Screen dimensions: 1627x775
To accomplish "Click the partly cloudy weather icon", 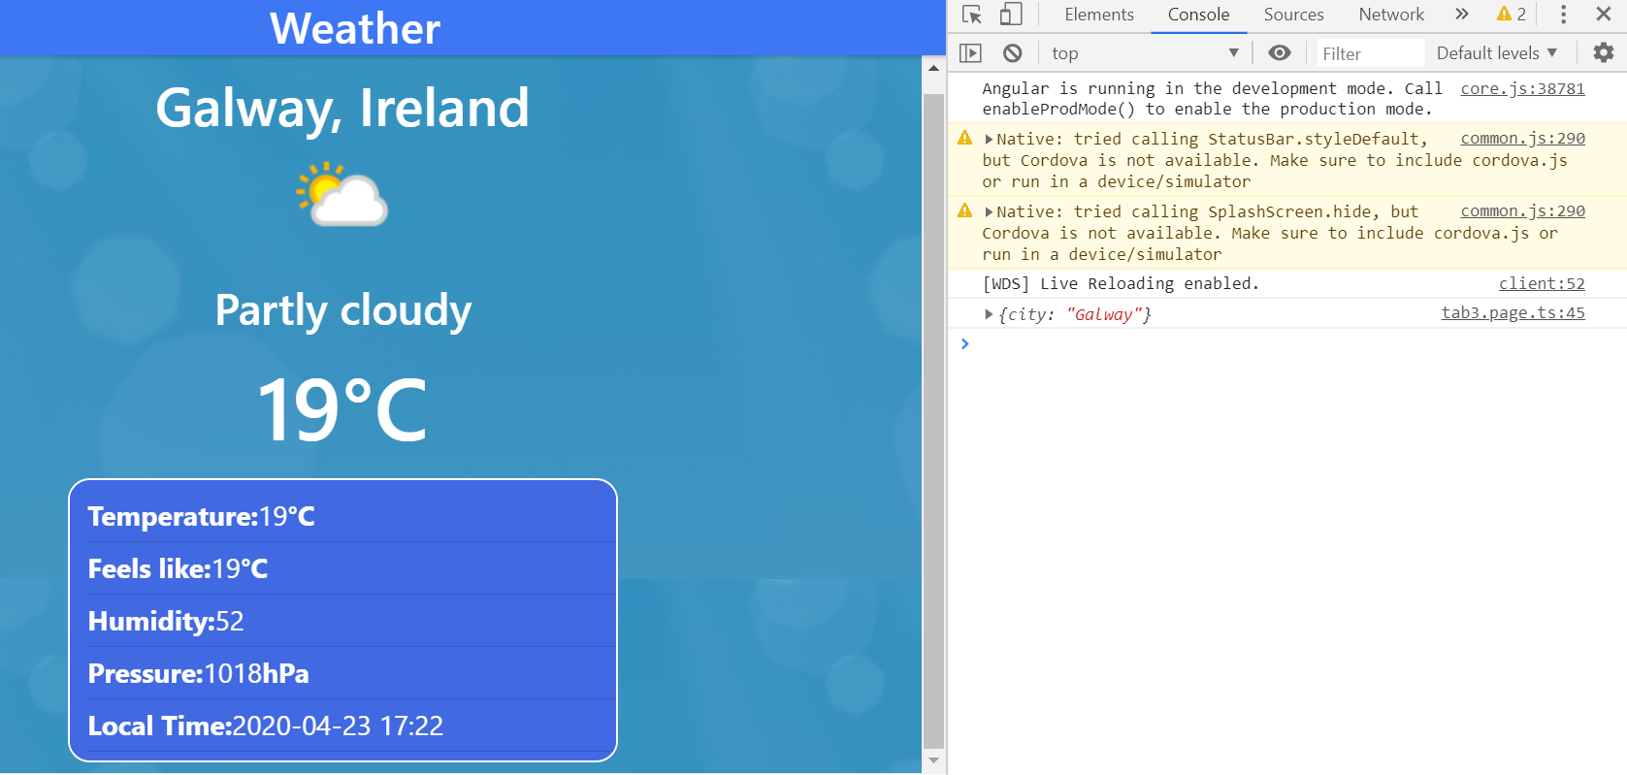I will 342,194.
